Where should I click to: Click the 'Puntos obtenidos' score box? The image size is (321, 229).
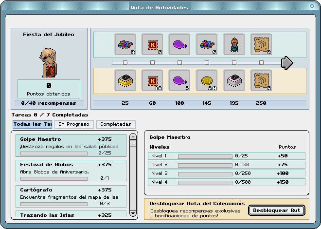click(x=49, y=89)
